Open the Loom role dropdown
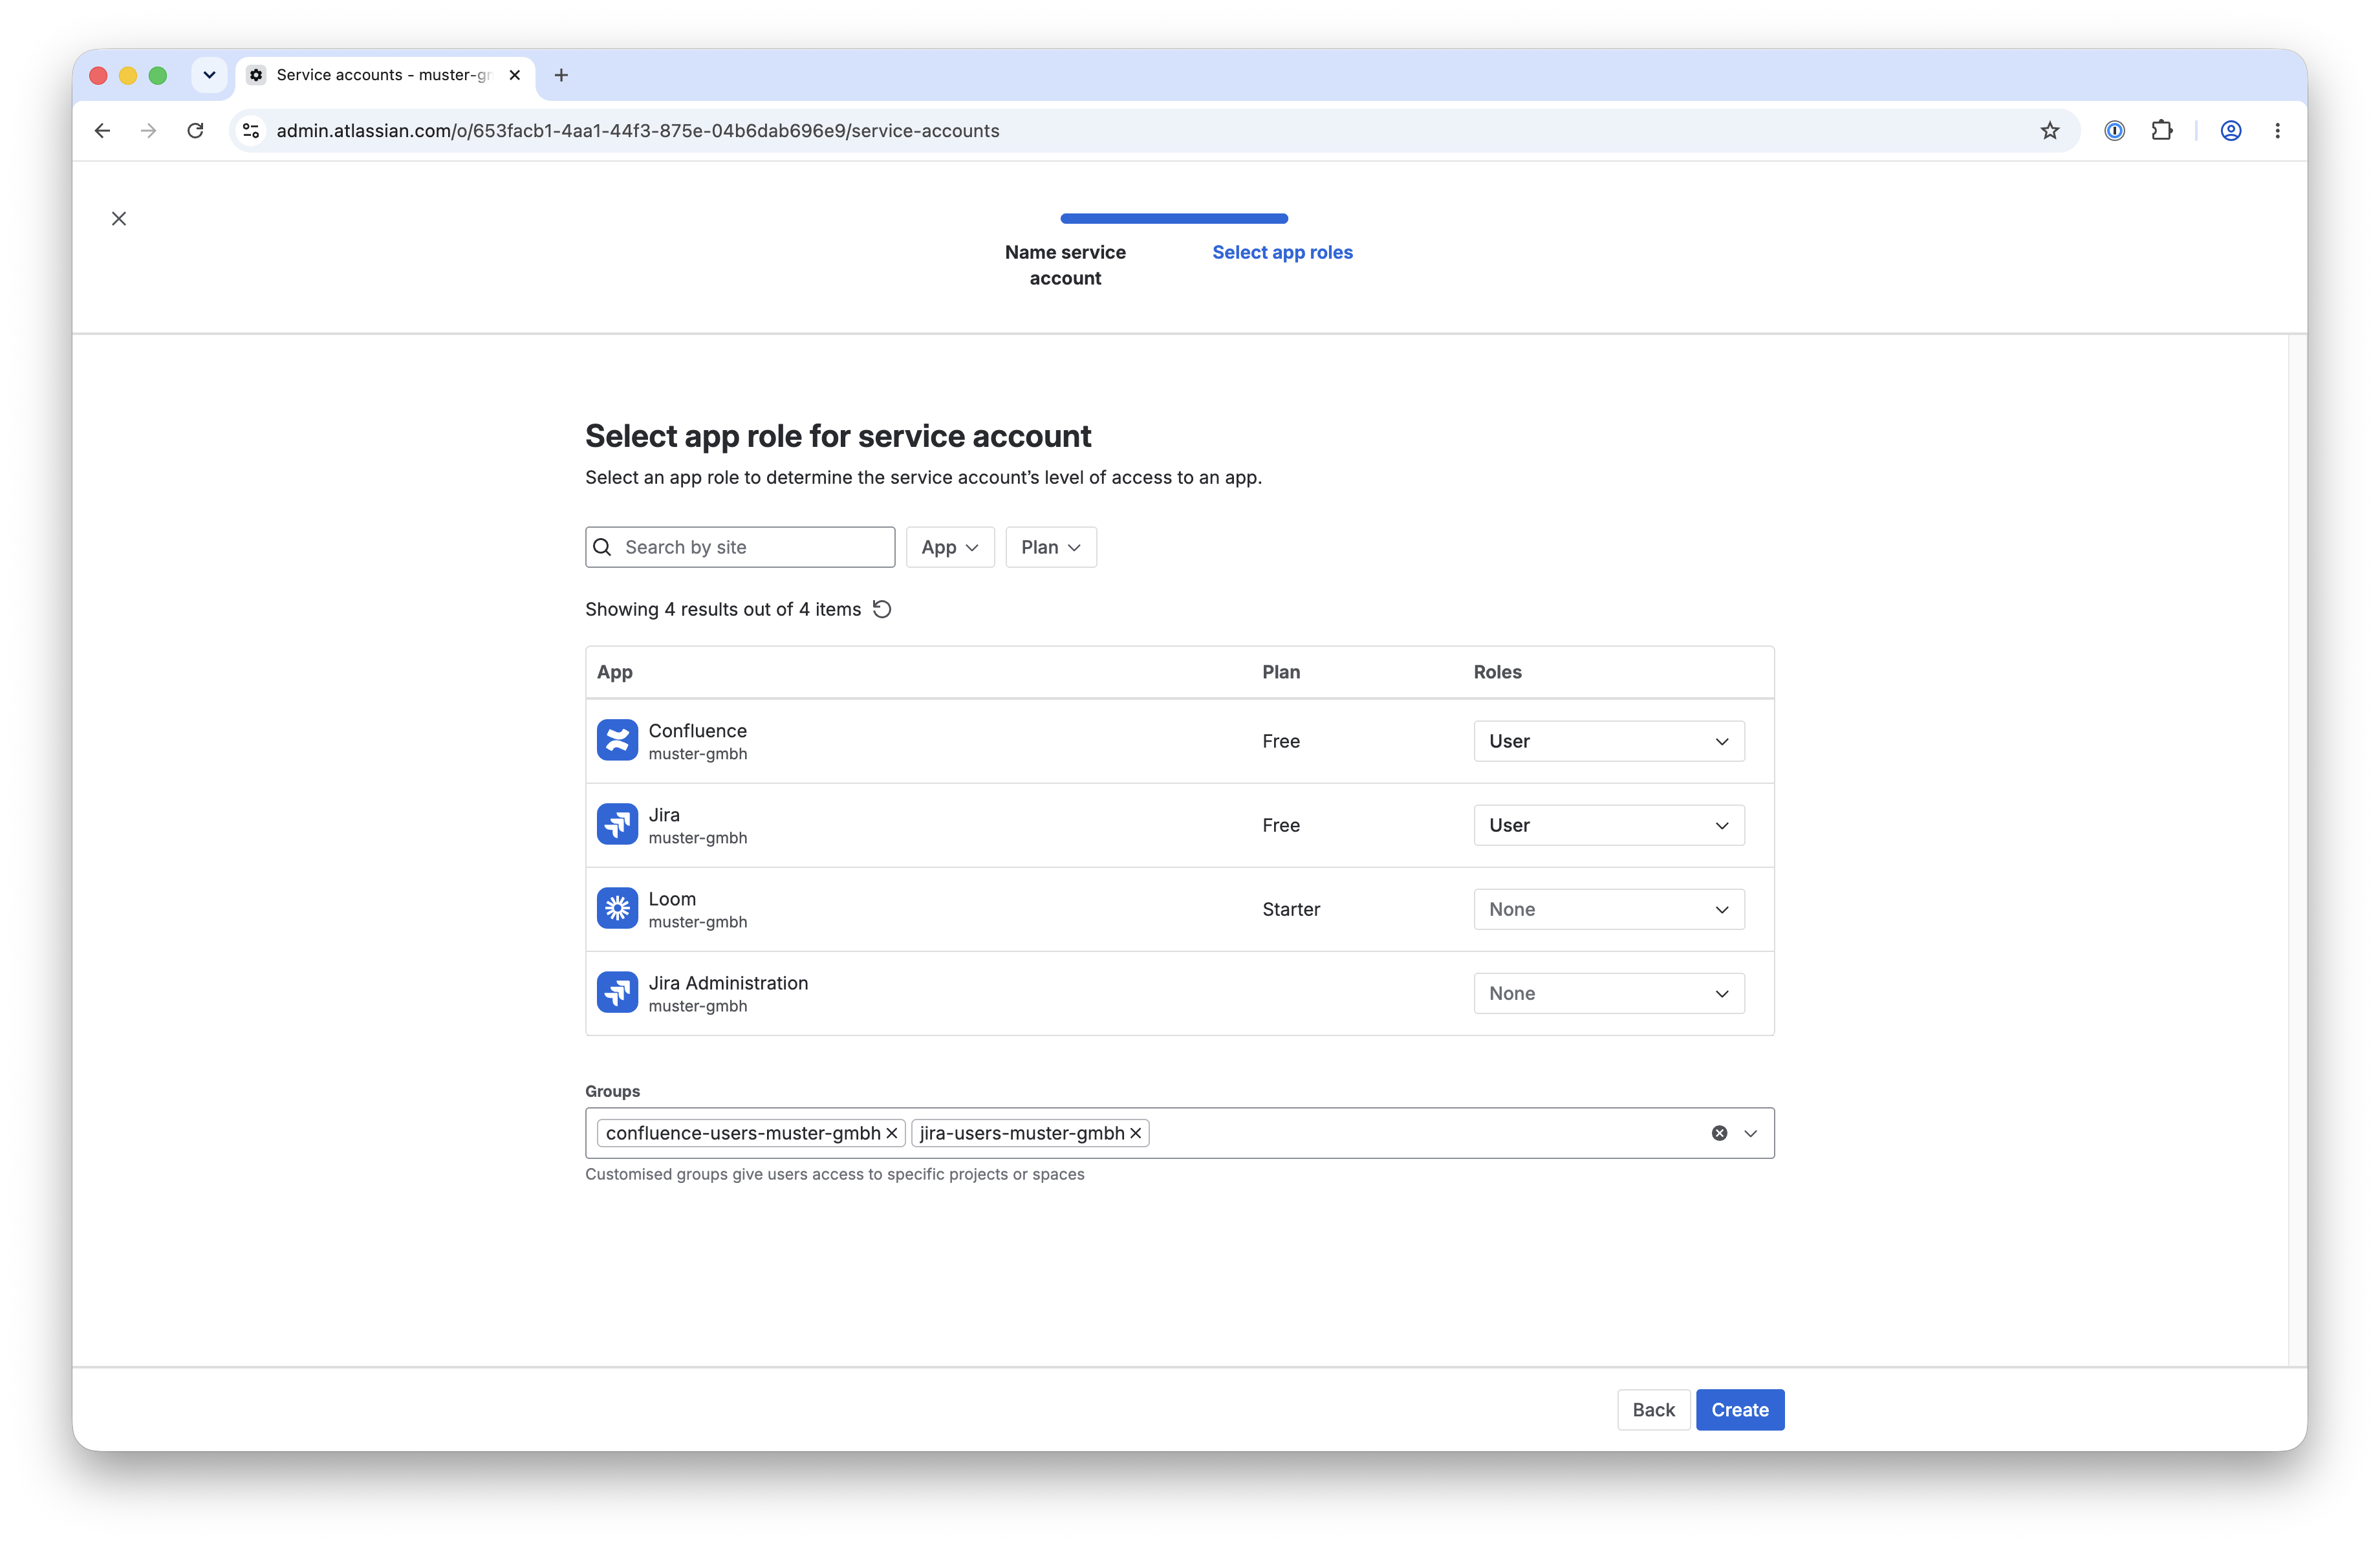The image size is (2380, 1547). click(x=1609, y=909)
